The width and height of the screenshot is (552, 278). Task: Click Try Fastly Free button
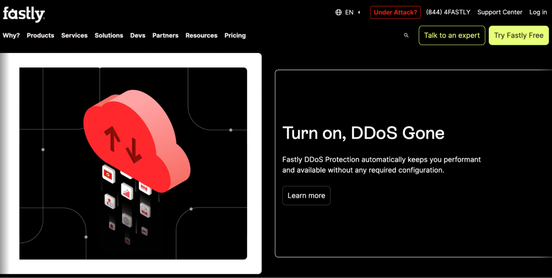tap(519, 35)
